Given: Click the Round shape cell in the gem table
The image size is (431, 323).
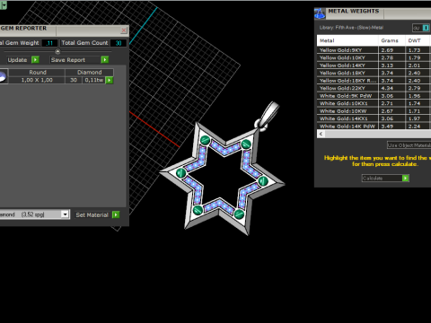Looking at the screenshot, I should pyautogui.click(x=38, y=73).
